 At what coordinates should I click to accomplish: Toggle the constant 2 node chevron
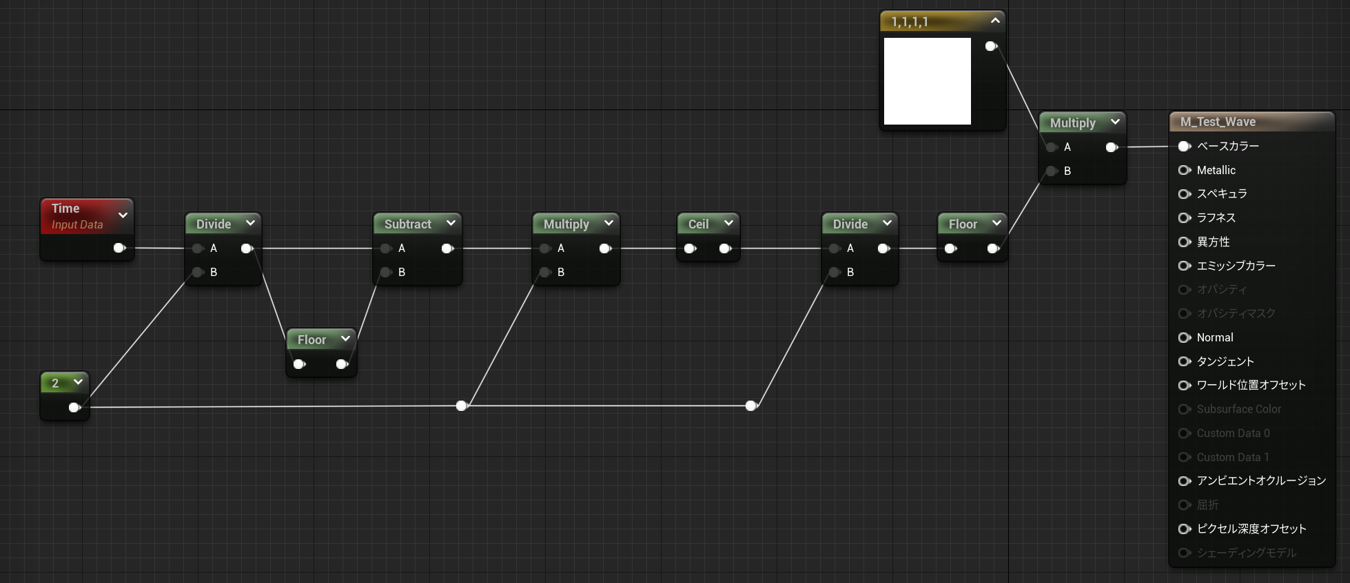pos(78,382)
